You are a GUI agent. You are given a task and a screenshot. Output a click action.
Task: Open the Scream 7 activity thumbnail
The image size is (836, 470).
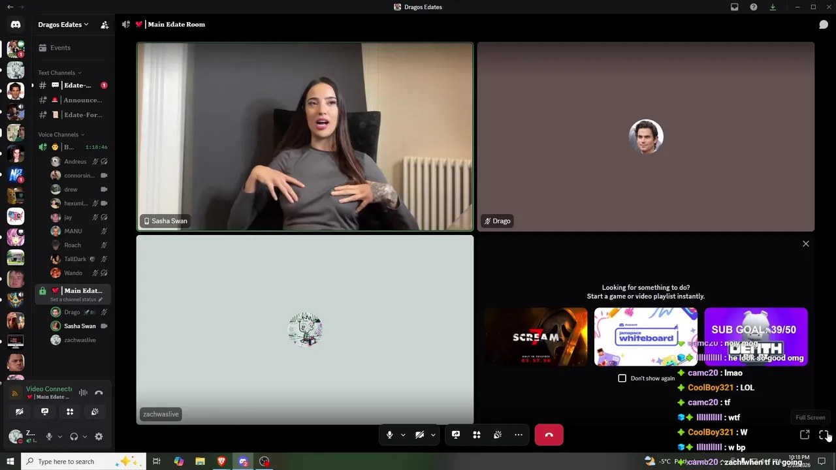pyautogui.click(x=536, y=337)
